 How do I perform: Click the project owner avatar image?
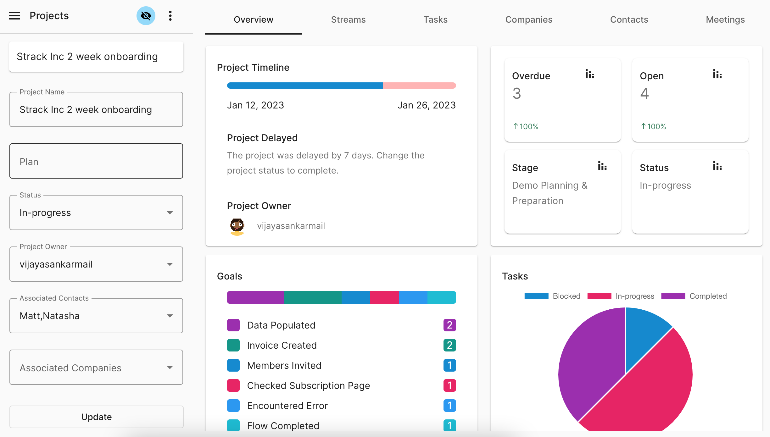point(237,226)
